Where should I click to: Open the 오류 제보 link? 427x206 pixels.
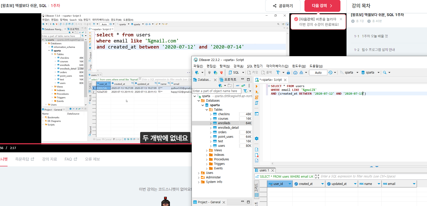click(92, 159)
